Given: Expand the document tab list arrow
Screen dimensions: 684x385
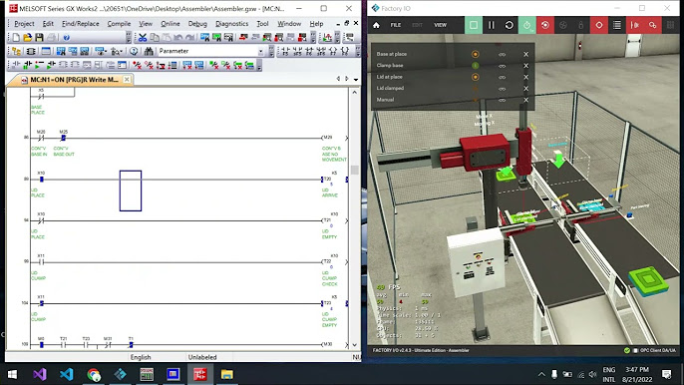Looking at the screenshot, I should pyautogui.click(x=356, y=80).
